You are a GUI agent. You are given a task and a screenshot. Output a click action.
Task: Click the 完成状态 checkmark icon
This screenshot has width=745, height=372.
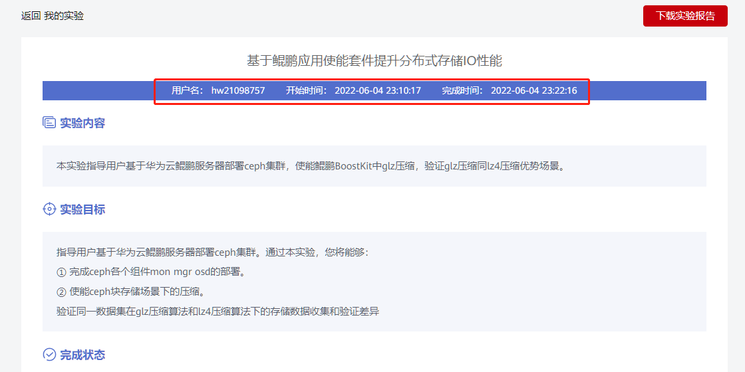pos(49,354)
